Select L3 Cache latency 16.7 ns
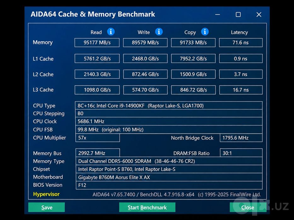Screen dimensions: 294x220 (x=241, y=90)
